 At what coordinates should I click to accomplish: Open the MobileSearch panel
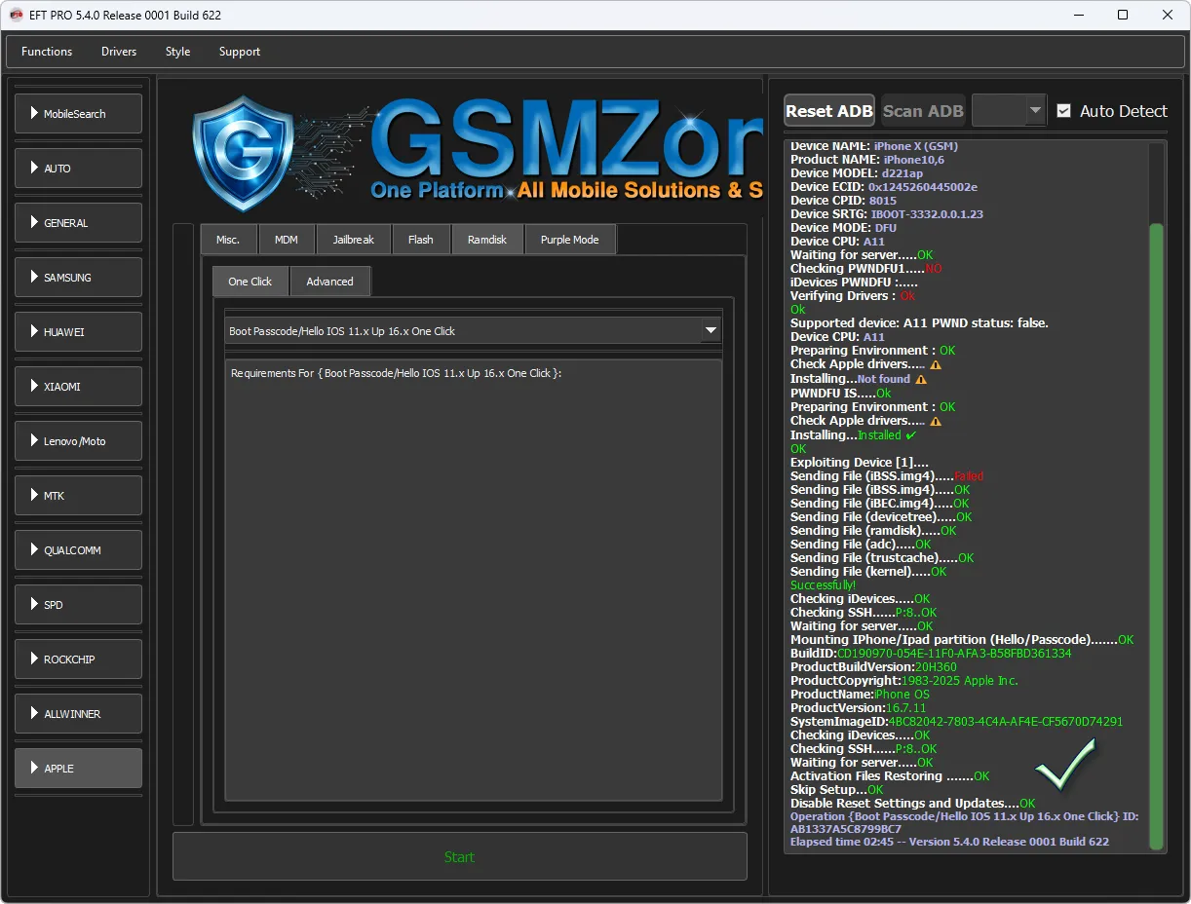tap(78, 114)
